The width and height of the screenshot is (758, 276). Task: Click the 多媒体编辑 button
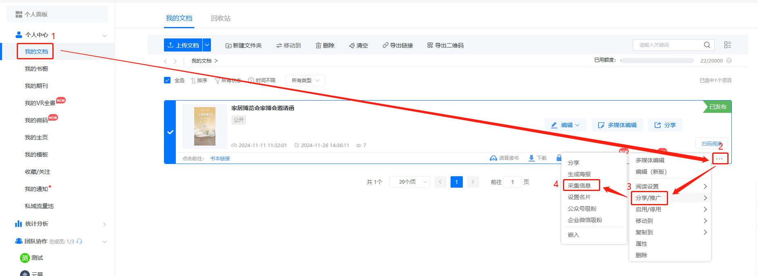pos(617,125)
